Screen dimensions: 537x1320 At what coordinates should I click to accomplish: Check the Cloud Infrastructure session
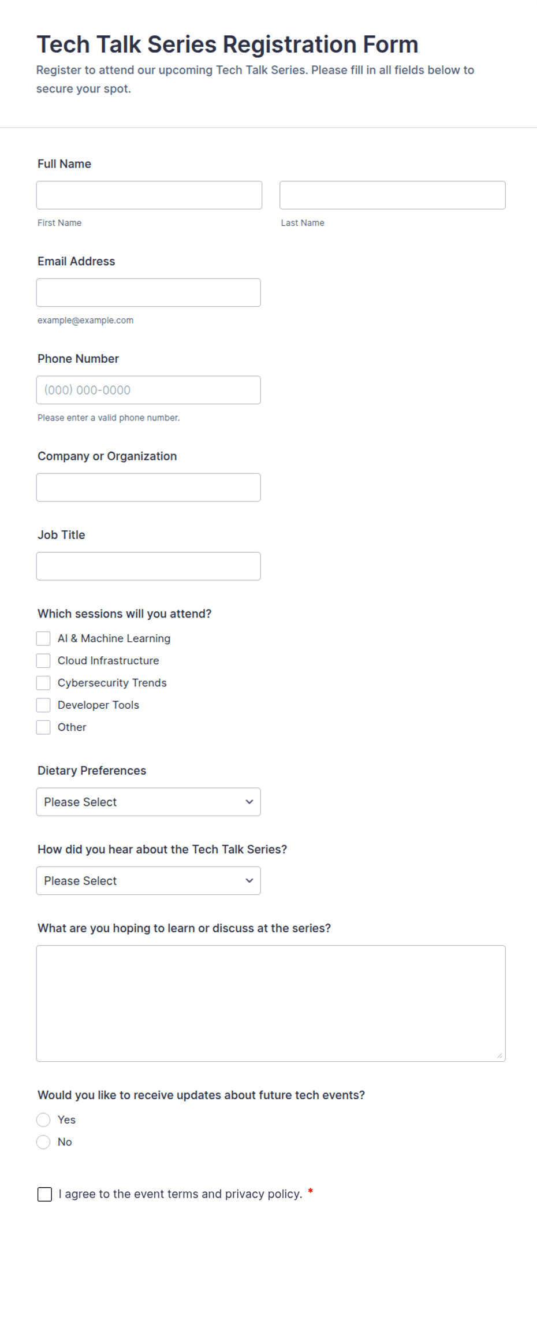click(x=43, y=661)
